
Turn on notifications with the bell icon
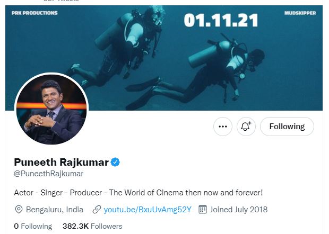tap(246, 127)
